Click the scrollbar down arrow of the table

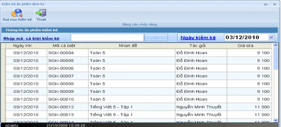pos(276,121)
